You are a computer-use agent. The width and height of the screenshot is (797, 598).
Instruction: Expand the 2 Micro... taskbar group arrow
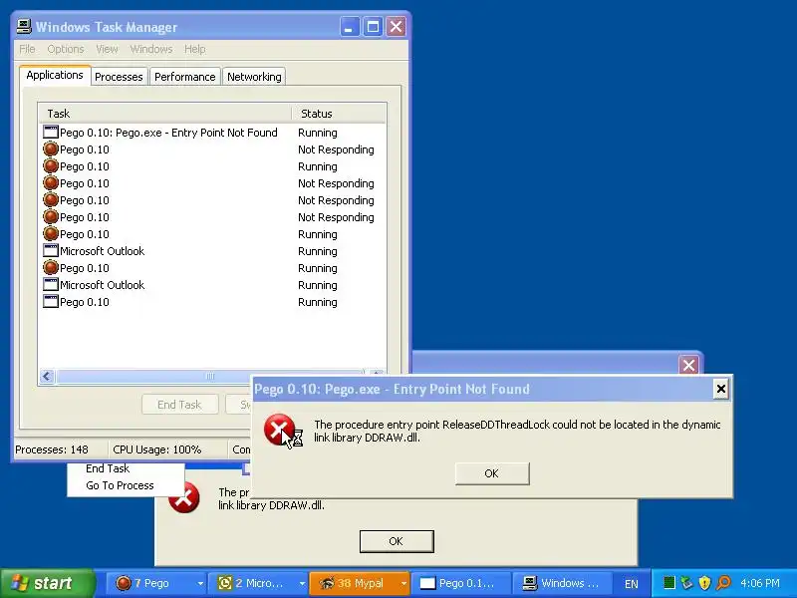point(302,583)
